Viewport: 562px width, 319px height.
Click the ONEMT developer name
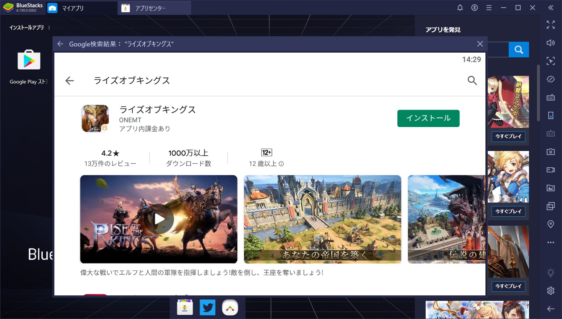(130, 120)
